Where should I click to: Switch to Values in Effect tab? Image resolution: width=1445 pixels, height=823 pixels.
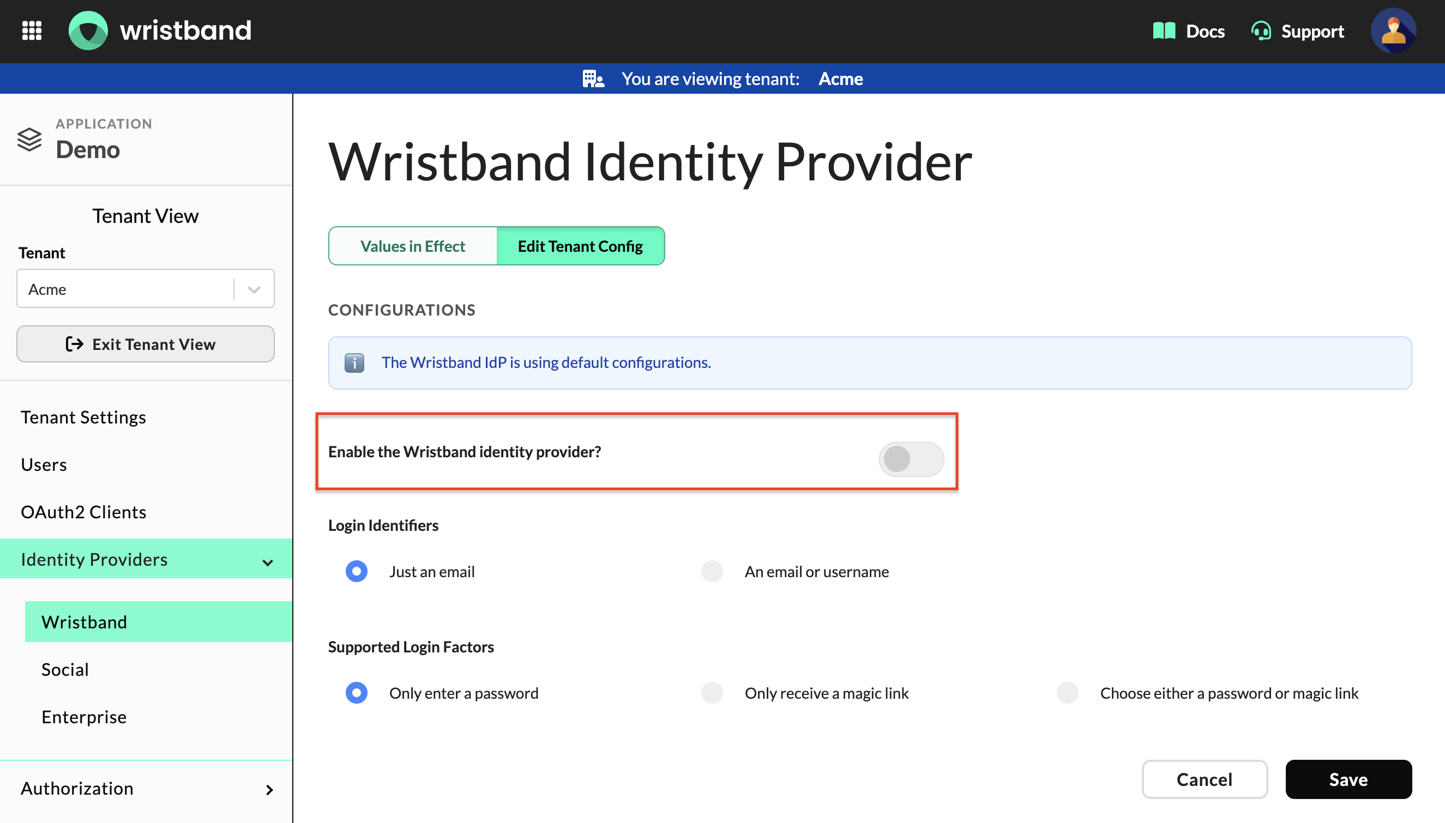(413, 246)
